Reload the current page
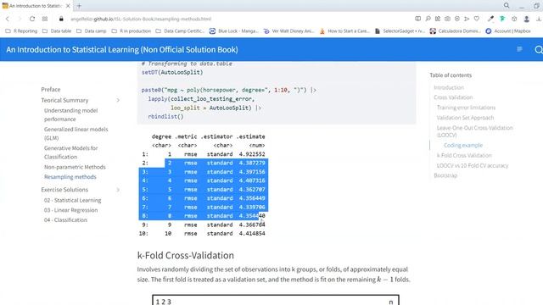This screenshot has width=543, height=305. coord(32,19)
